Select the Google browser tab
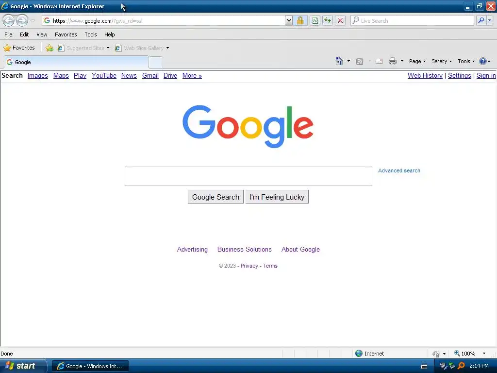 click(76, 62)
